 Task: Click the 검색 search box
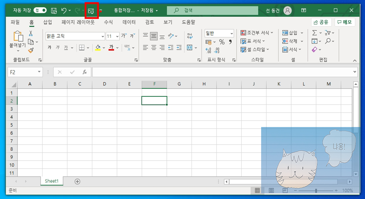212,11
